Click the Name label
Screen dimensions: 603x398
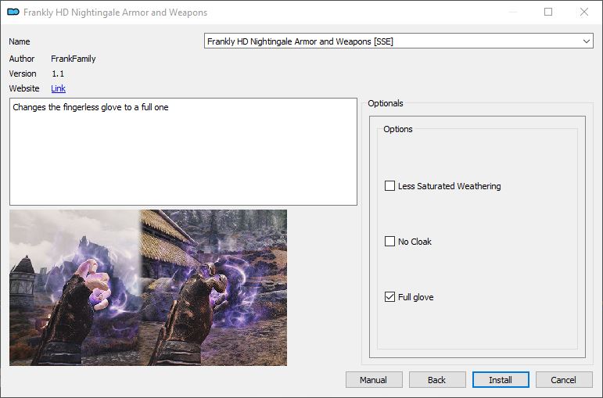pyautogui.click(x=20, y=41)
